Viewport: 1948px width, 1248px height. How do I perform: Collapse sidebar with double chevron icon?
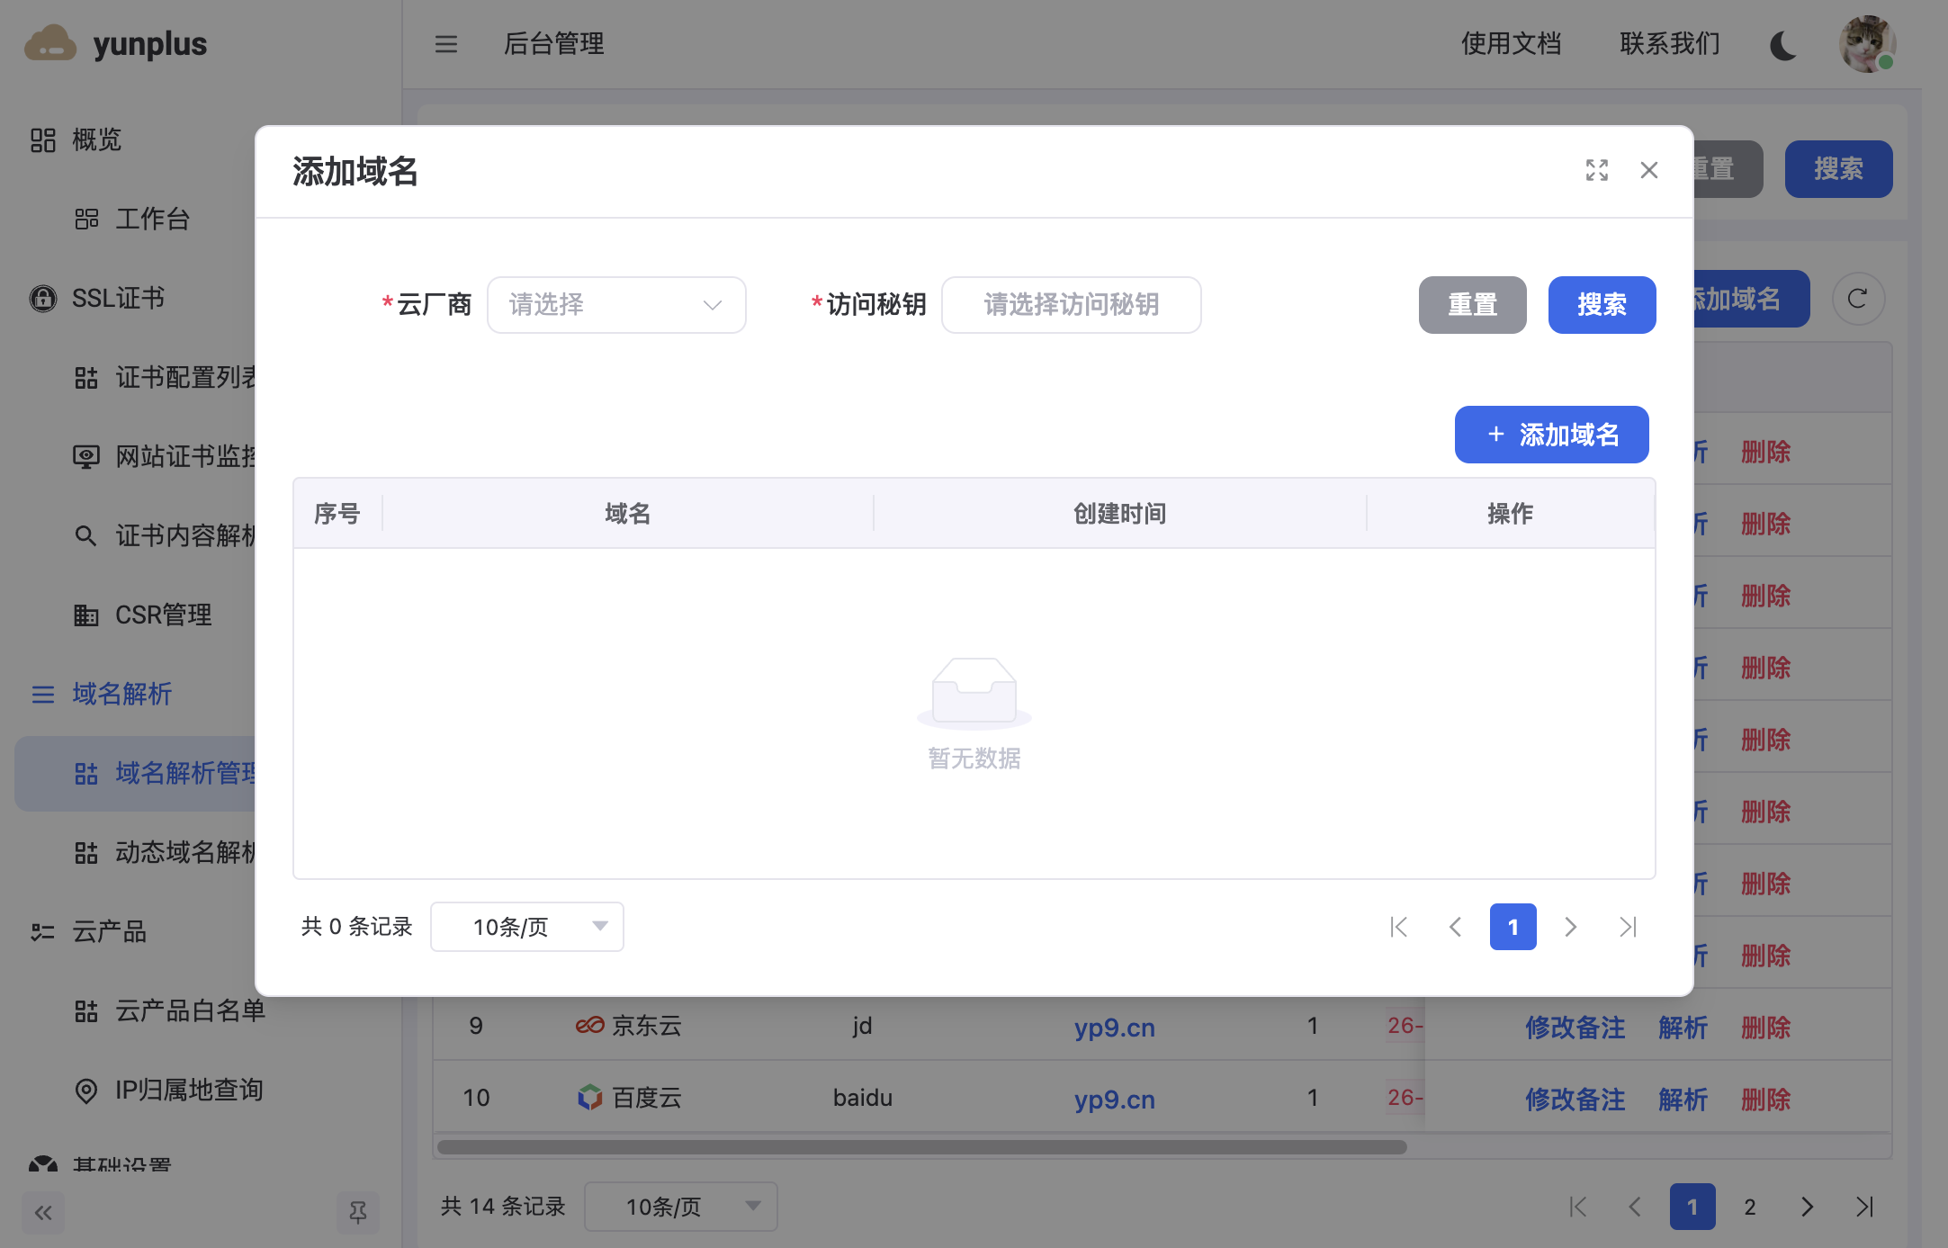click(x=43, y=1213)
